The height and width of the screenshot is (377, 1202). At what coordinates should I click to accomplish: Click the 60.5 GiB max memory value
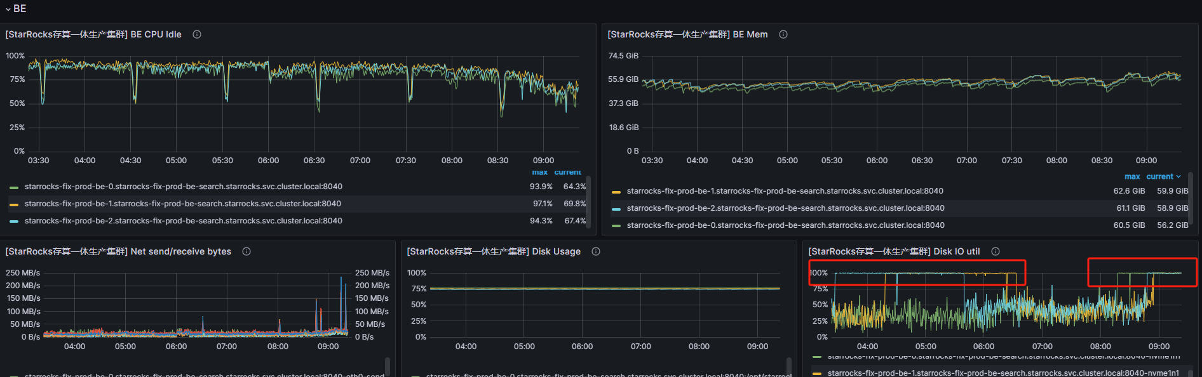coord(1129,225)
